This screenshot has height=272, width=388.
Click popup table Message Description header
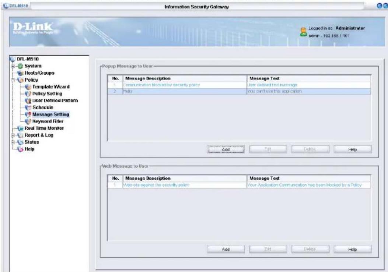[x=185, y=78]
